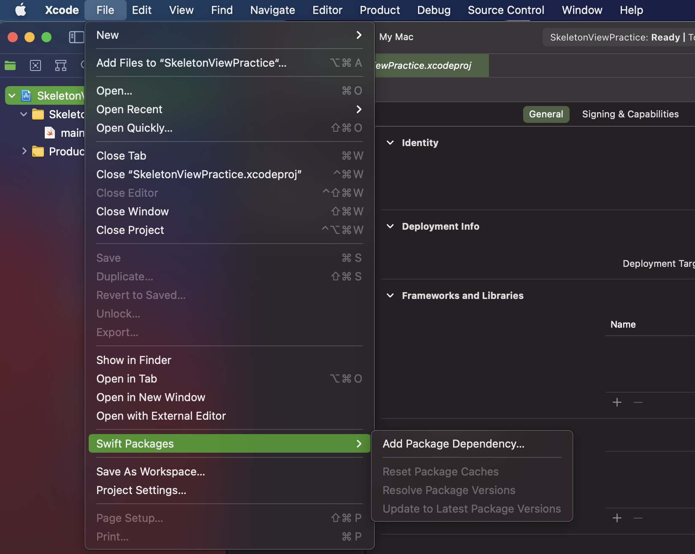
Task: Open the Help menu
Action: 631,10
